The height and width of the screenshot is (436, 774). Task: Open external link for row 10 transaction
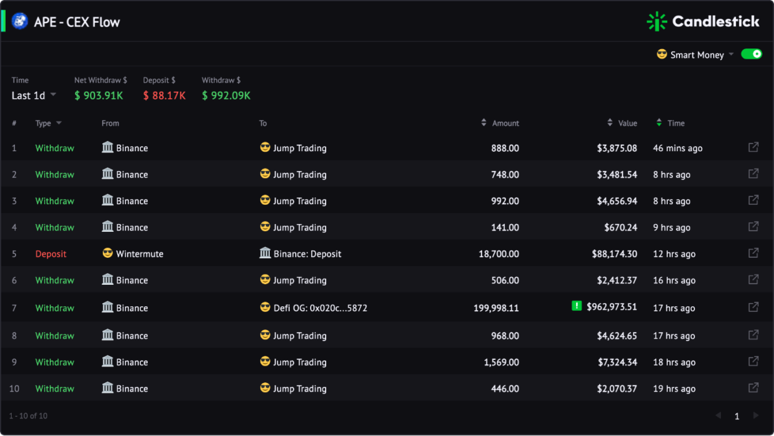tap(753, 388)
